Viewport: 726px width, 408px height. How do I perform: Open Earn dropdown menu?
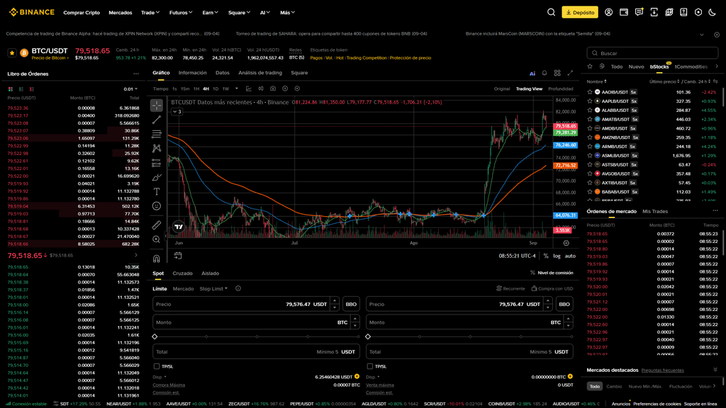click(x=210, y=13)
